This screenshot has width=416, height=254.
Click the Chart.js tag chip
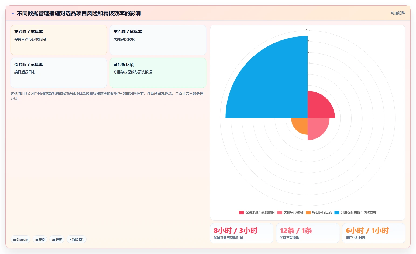click(20, 239)
